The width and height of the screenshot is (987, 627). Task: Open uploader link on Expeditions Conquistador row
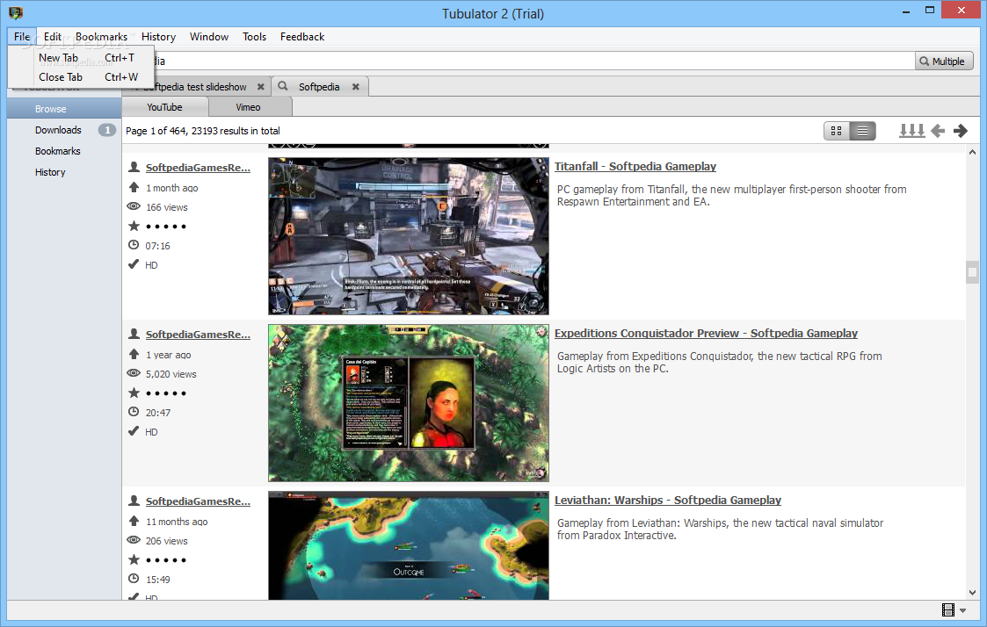pyautogui.click(x=199, y=335)
